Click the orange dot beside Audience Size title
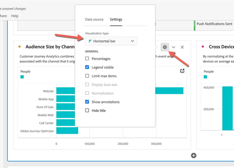The image size is (234, 168). pos(19,47)
